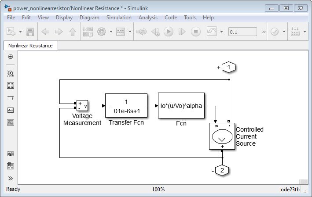312x197 pixels.
Task: Click the Zoom In tool in sidebar
Action: (x=11, y=73)
